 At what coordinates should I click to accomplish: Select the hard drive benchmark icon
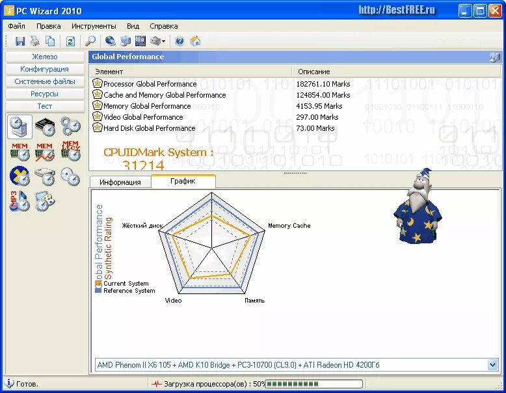coord(45,176)
